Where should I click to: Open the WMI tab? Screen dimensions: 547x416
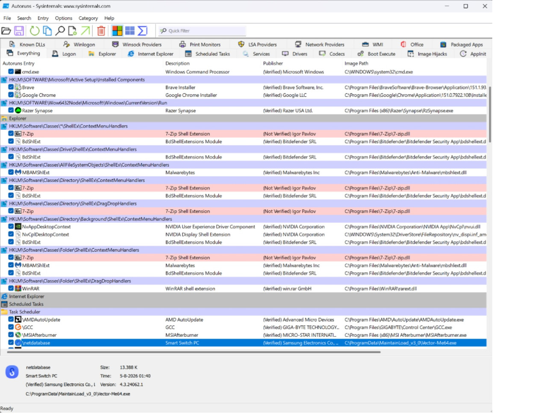pyautogui.click(x=373, y=44)
